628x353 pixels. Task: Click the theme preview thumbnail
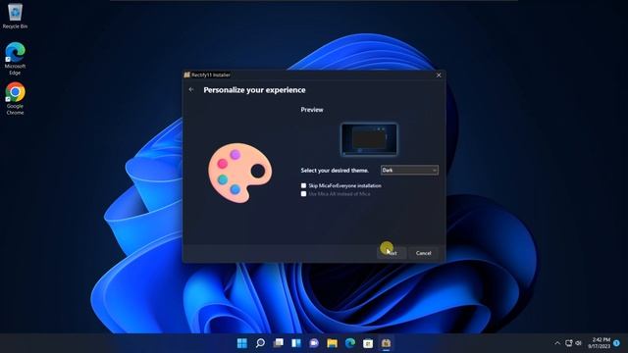click(369, 139)
